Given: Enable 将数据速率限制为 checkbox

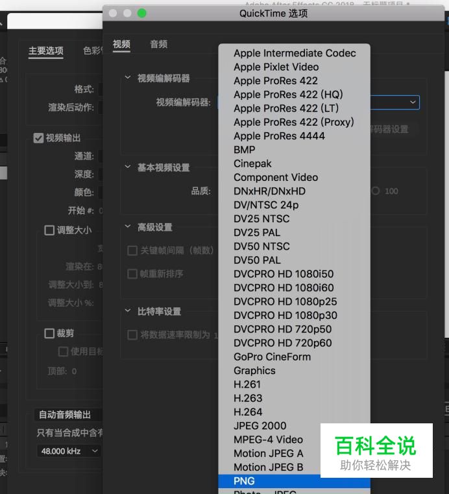Looking at the screenshot, I should click(x=132, y=335).
